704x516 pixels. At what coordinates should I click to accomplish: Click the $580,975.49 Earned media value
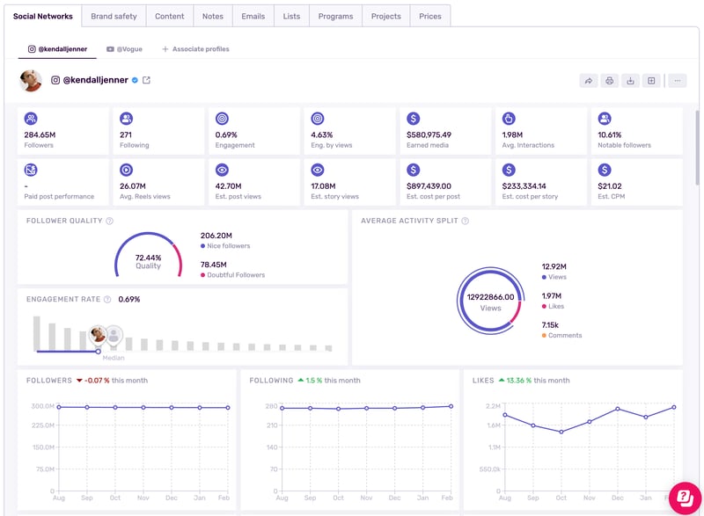[x=429, y=134]
